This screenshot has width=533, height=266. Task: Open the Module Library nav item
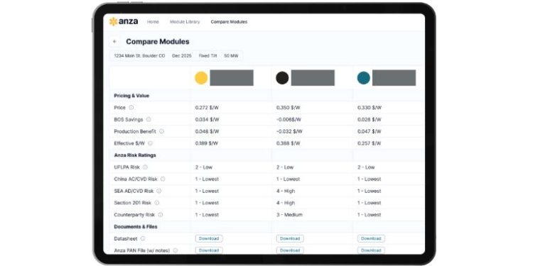(x=185, y=22)
